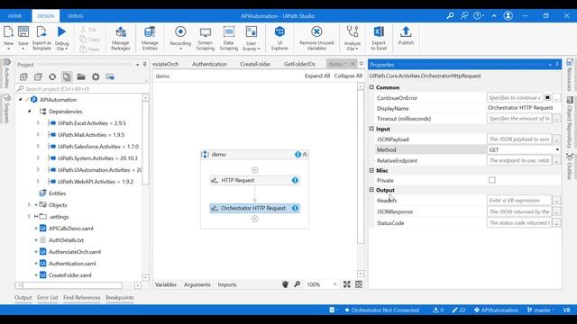Switch to the DEBUG ribbon tab

(x=76, y=16)
